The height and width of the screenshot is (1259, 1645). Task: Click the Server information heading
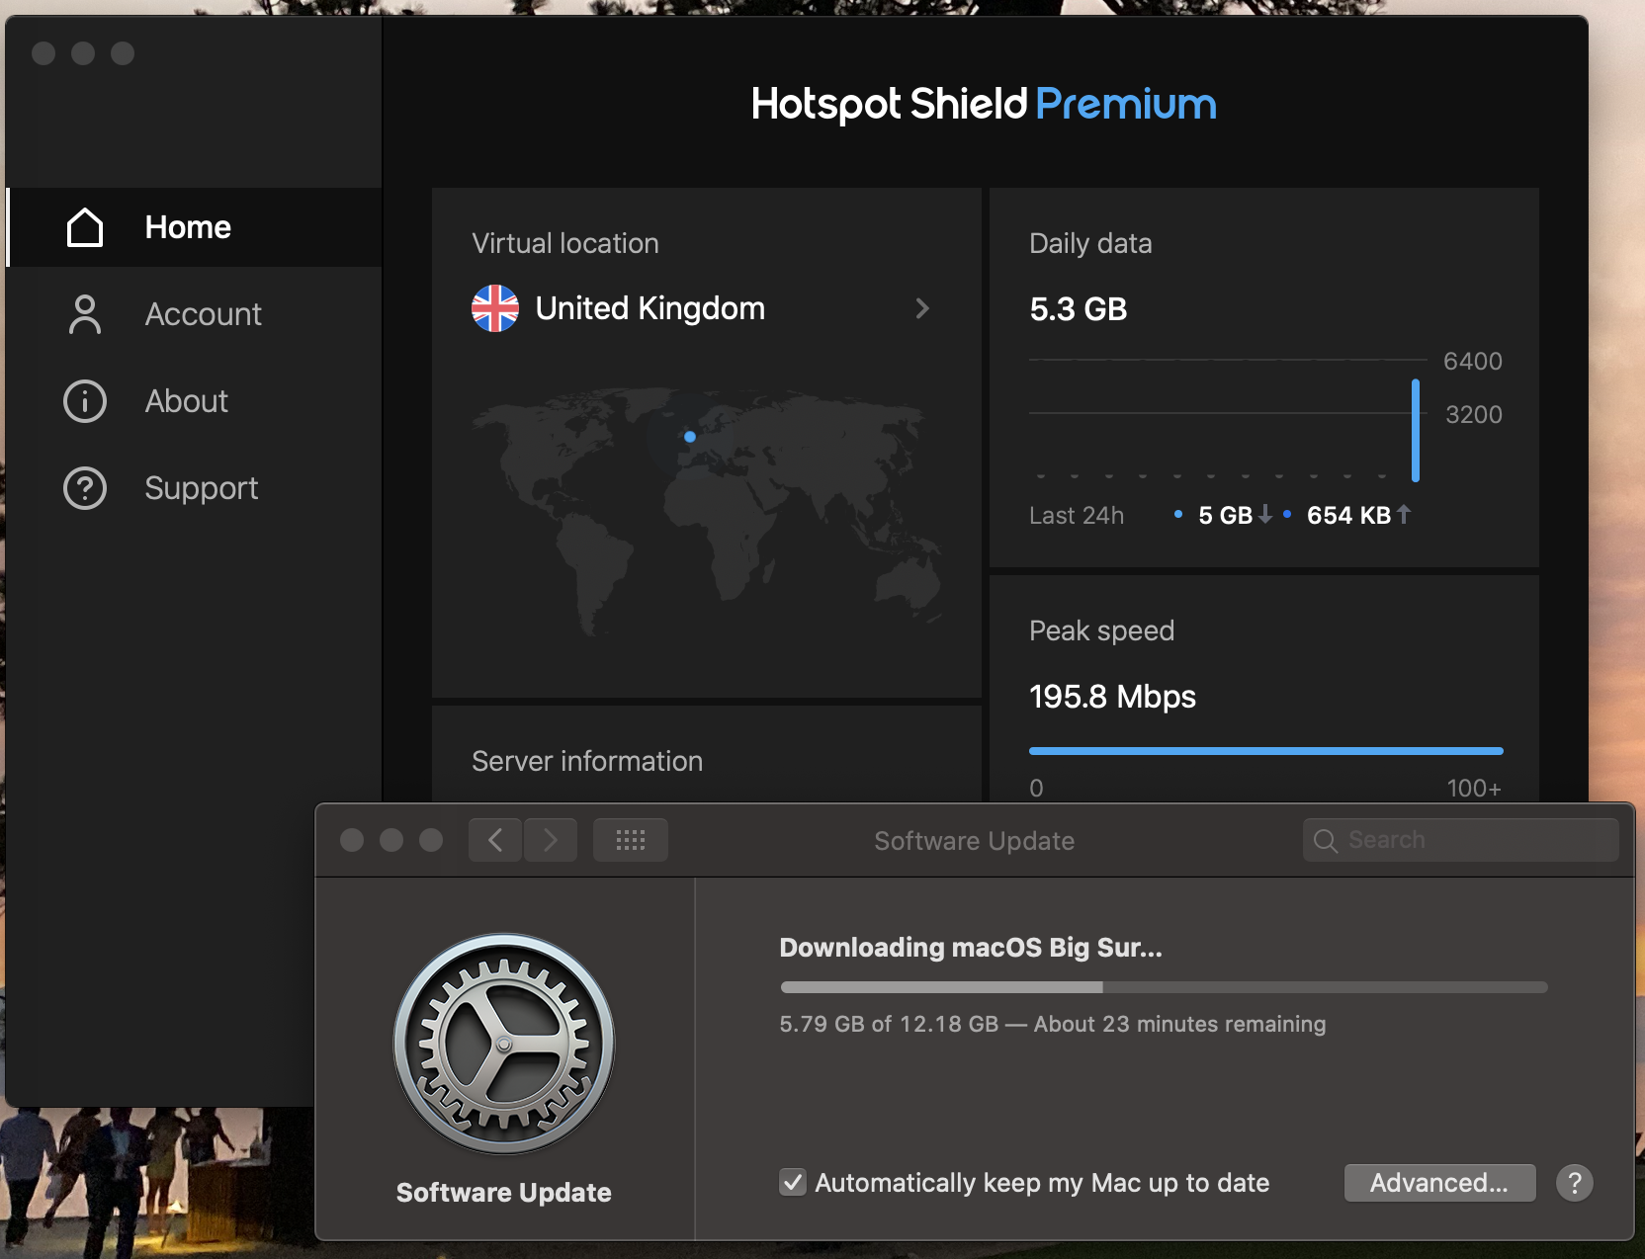(587, 761)
